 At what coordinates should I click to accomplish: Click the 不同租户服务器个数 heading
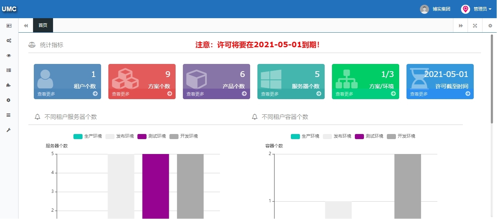[71, 117]
